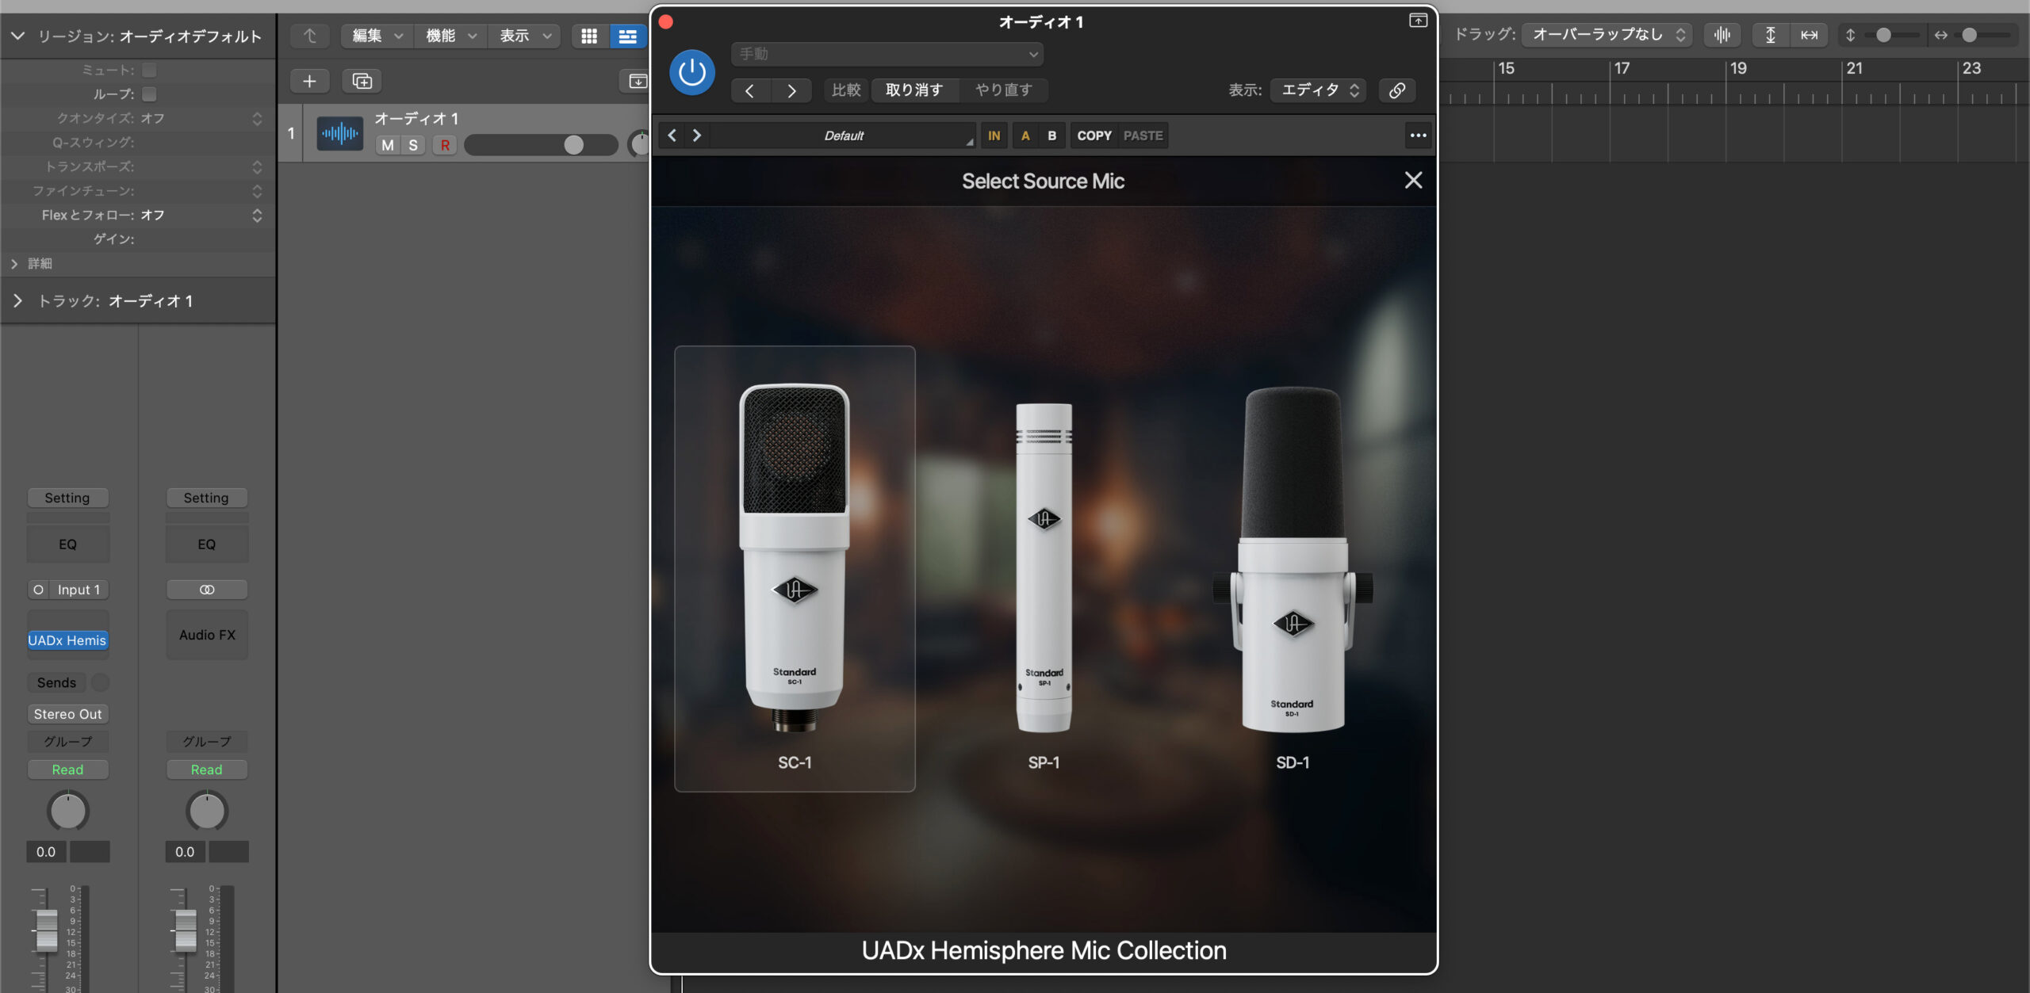Open the オーバーラップなし drag dropdown
The width and height of the screenshot is (2030, 993).
click(x=1607, y=35)
